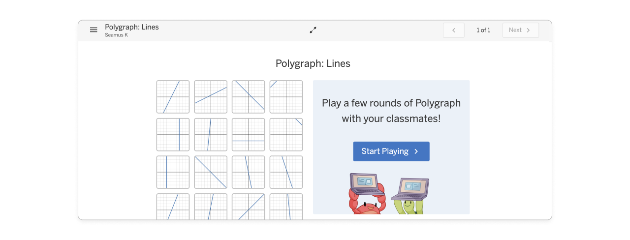Select the first graph in the third row
630x240 pixels.
(173, 172)
